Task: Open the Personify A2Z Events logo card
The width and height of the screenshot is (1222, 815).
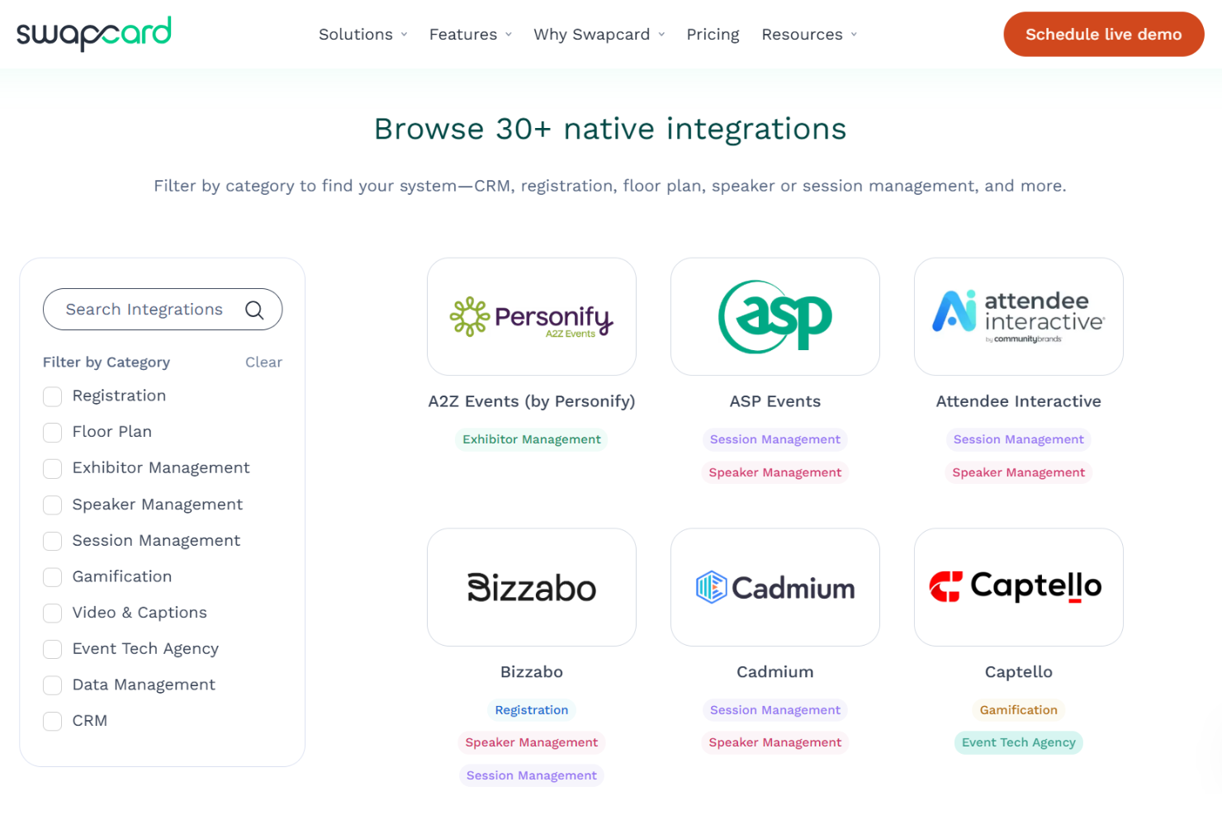Action: pyautogui.click(x=532, y=316)
